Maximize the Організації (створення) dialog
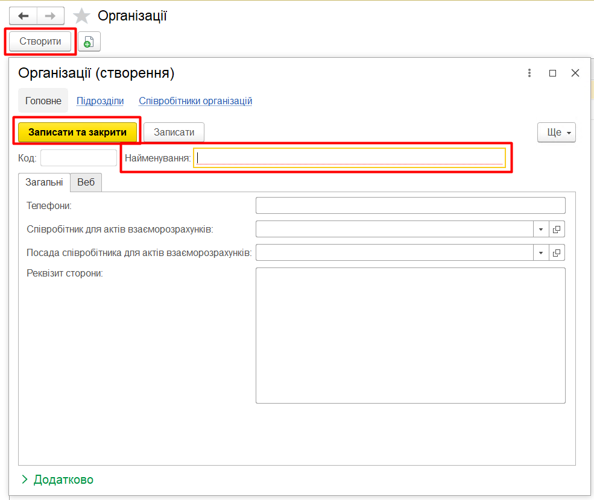The width and height of the screenshot is (594, 500). 552,73
